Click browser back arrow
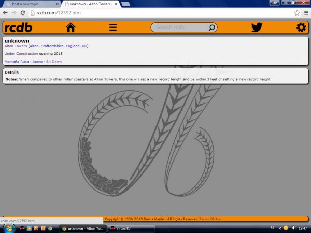The height and width of the screenshot is (233, 311). point(5,12)
